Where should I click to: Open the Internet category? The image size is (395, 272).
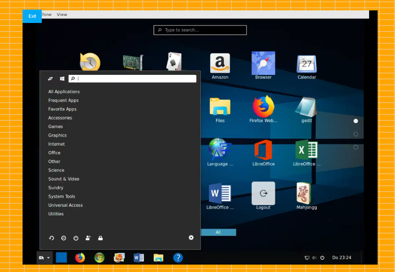(x=57, y=144)
